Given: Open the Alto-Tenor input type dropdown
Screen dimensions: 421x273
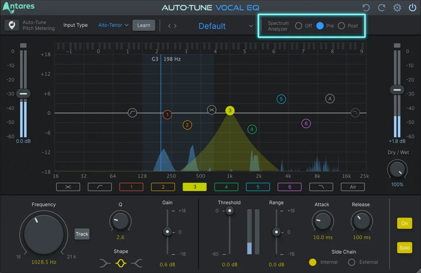Looking at the screenshot, I should (113, 25).
